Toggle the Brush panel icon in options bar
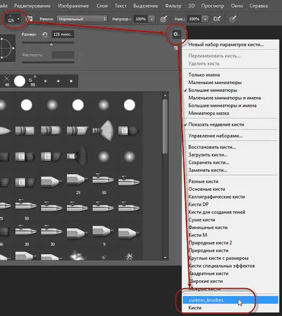 click(x=30, y=19)
